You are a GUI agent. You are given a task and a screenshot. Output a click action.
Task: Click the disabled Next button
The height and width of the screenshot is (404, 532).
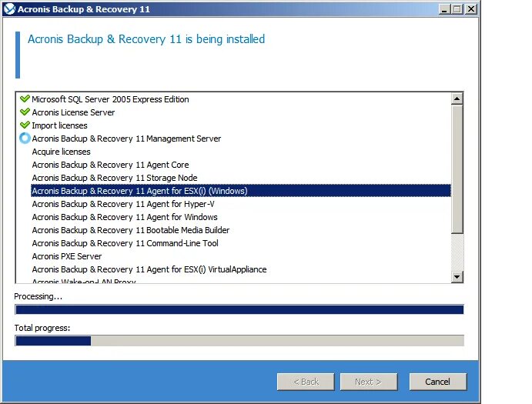pos(369,382)
